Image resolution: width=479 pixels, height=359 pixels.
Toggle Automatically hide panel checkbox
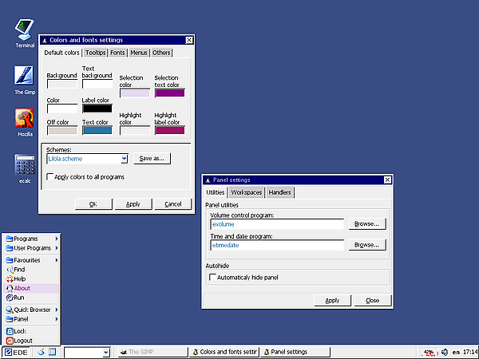pyautogui.click(x=212, y=278)
